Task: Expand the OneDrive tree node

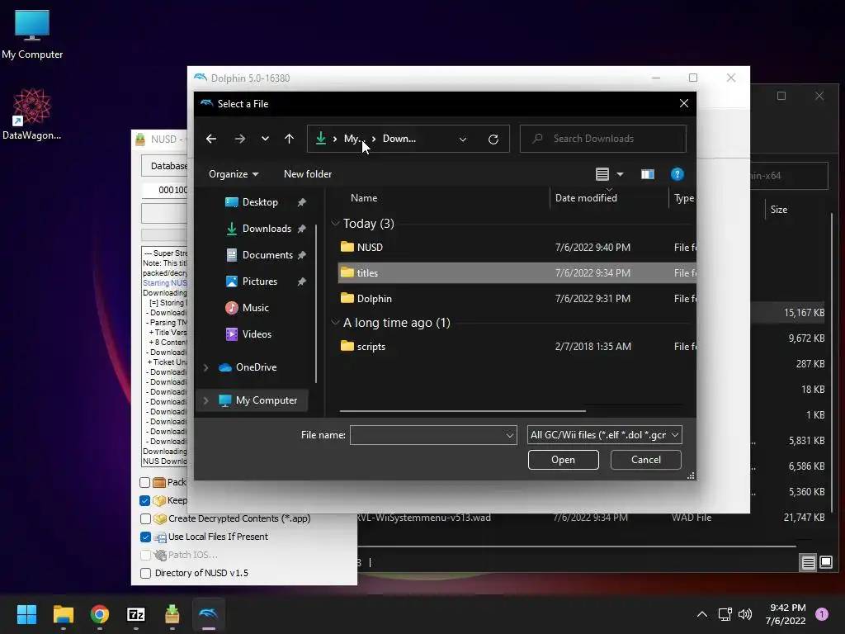Action: coord(205,367)
